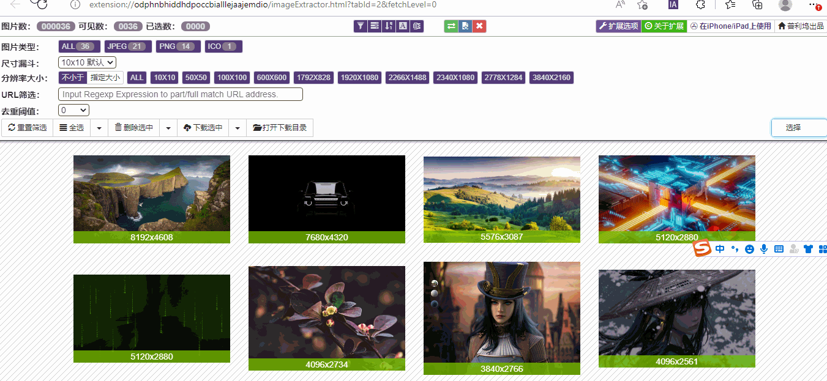Click the greyed Sogou user account icon
This screenshot has height=381, width=827.
click(794, 249)
